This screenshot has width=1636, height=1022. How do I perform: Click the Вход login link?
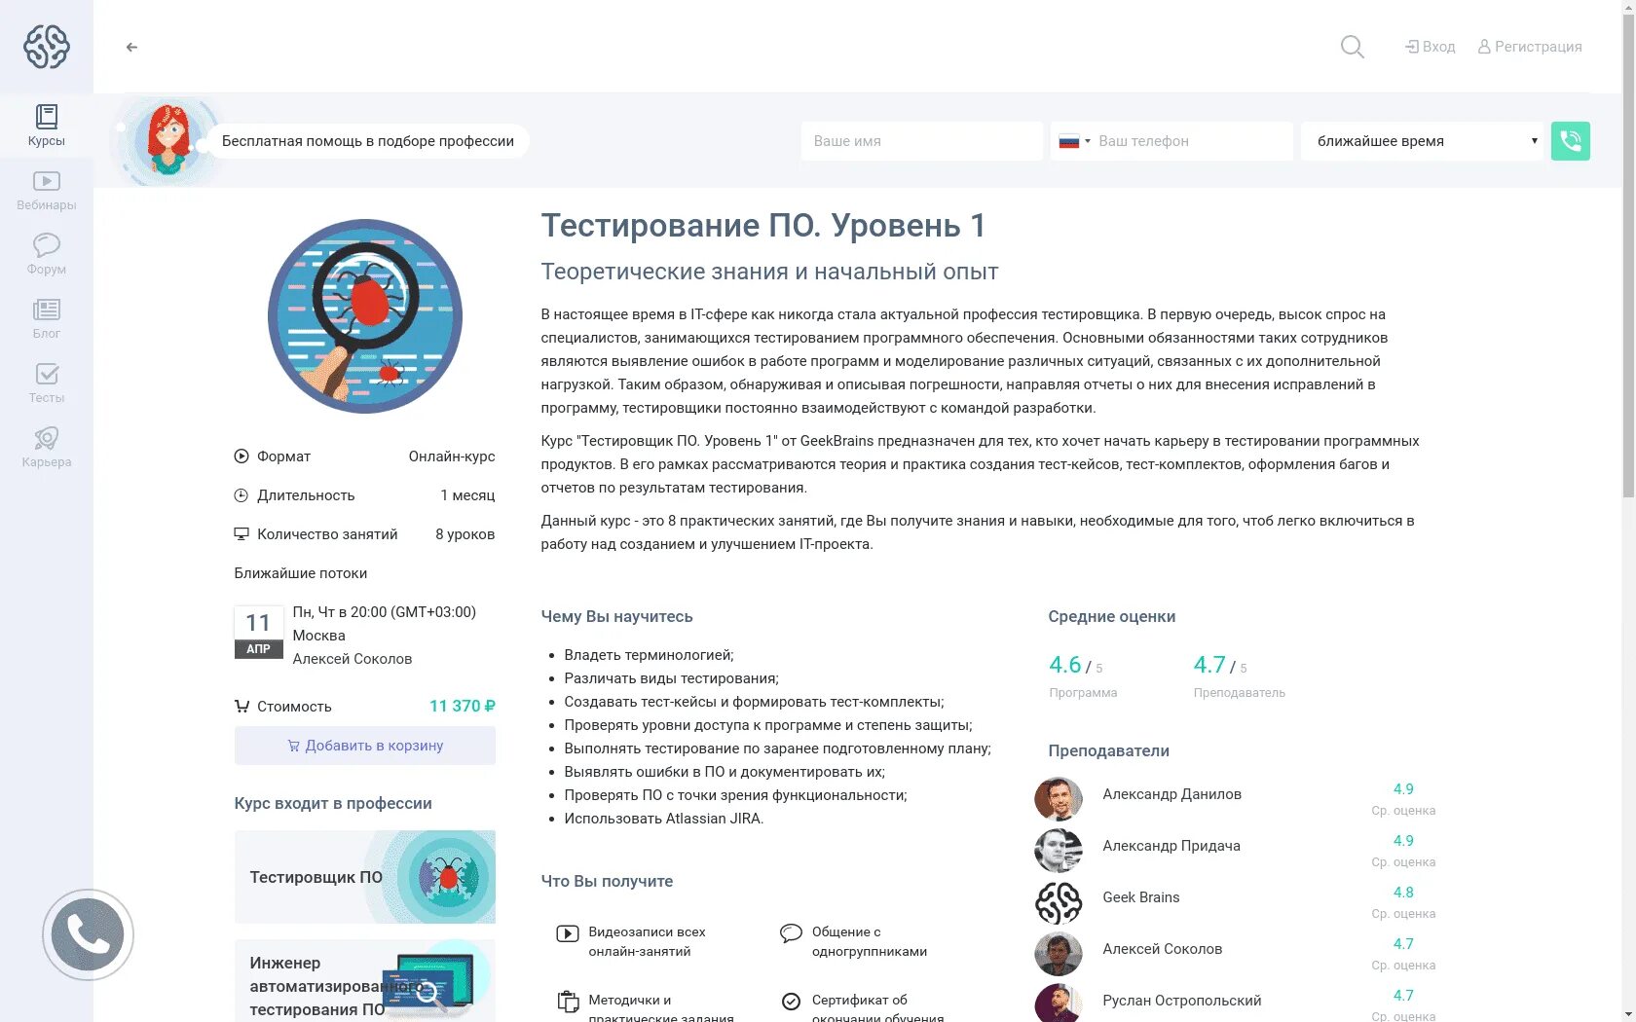1431,47
